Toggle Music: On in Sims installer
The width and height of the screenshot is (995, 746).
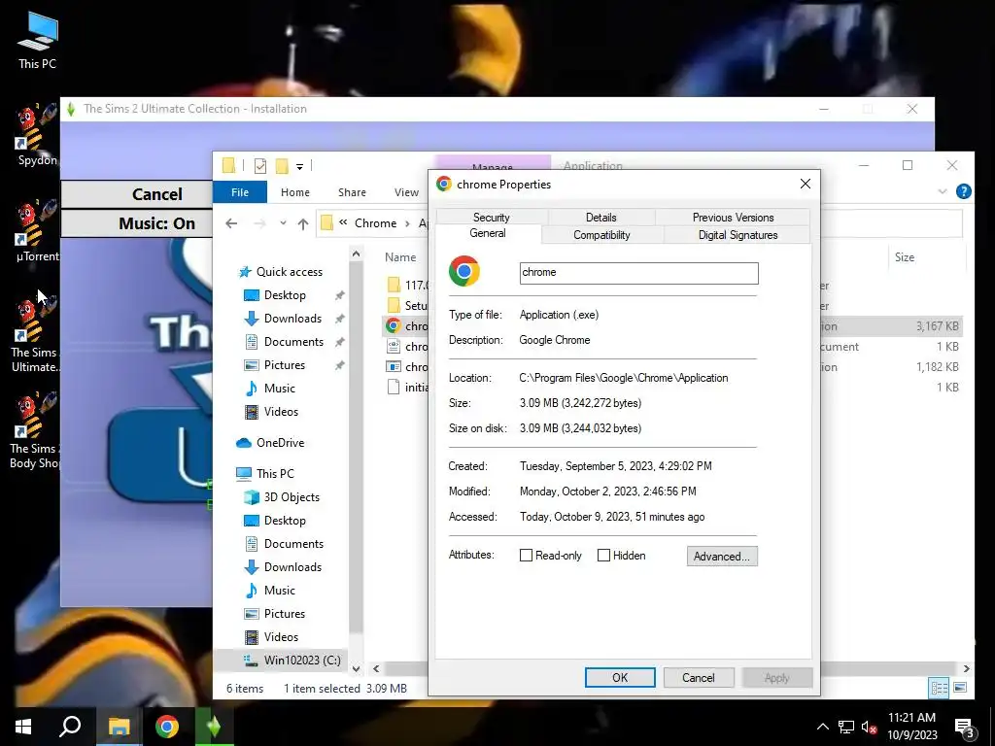point(137,223)
